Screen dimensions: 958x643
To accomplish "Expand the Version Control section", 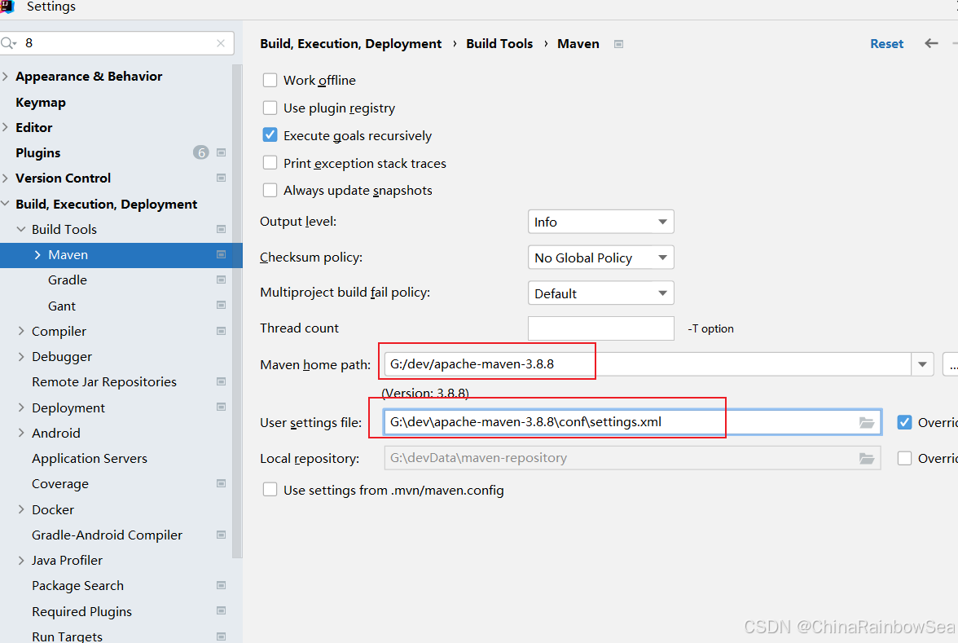I will (x=6, y=178).
